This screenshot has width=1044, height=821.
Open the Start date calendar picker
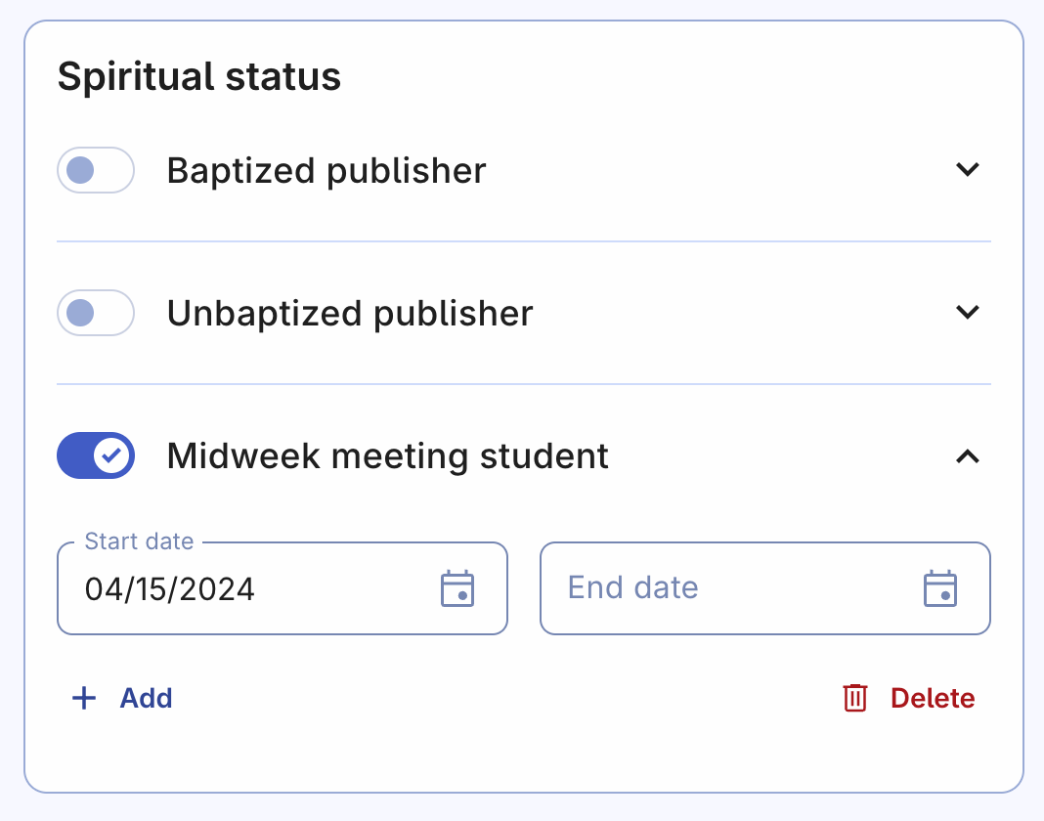pos(458,587)
